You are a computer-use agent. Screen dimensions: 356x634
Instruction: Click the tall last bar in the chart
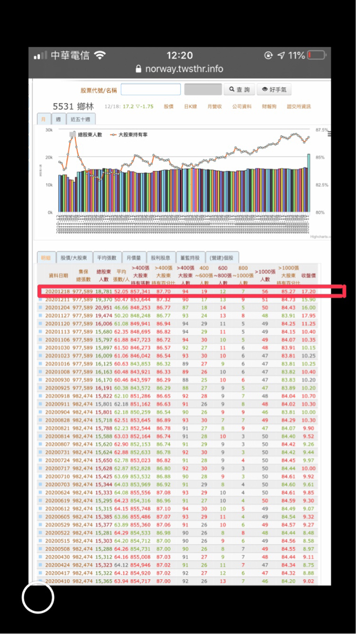(x=309, y=183)
